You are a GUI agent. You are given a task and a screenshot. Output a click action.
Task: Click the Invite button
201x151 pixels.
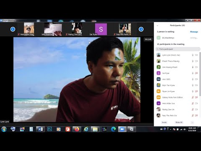tap(164, 122)
